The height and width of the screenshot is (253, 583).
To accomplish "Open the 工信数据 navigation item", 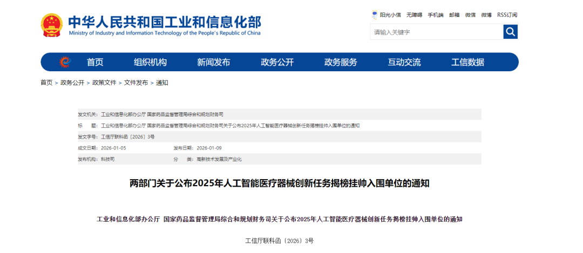I will coord(467,62).
